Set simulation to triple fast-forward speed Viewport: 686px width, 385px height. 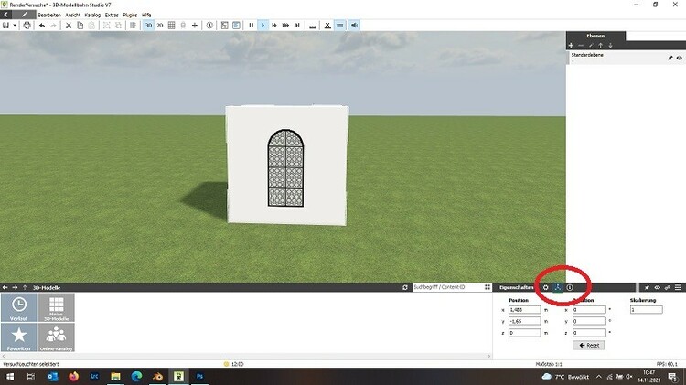(x=285, y=26)
